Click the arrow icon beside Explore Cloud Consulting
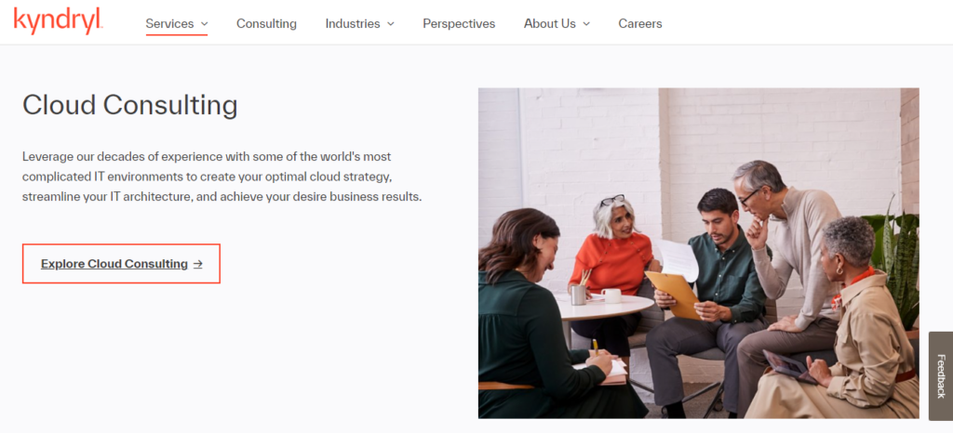This screenshot has width=953, height=433. coord(197,264)
